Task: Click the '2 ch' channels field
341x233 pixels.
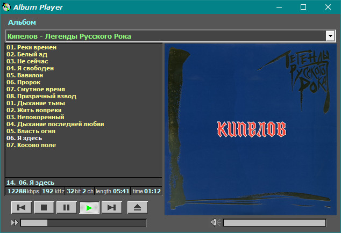Action: coord(88,191)
